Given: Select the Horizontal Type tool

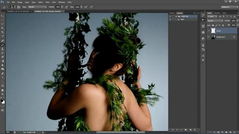Looking at the screenshot, I should [3, 78].
